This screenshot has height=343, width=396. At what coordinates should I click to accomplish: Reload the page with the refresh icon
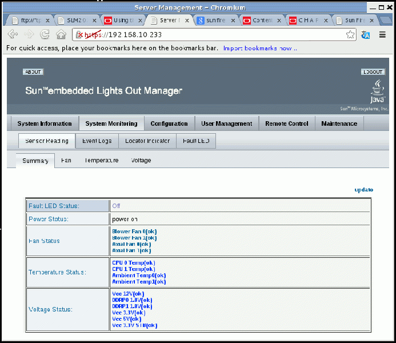pyautogui.click(x=45, y=34)
